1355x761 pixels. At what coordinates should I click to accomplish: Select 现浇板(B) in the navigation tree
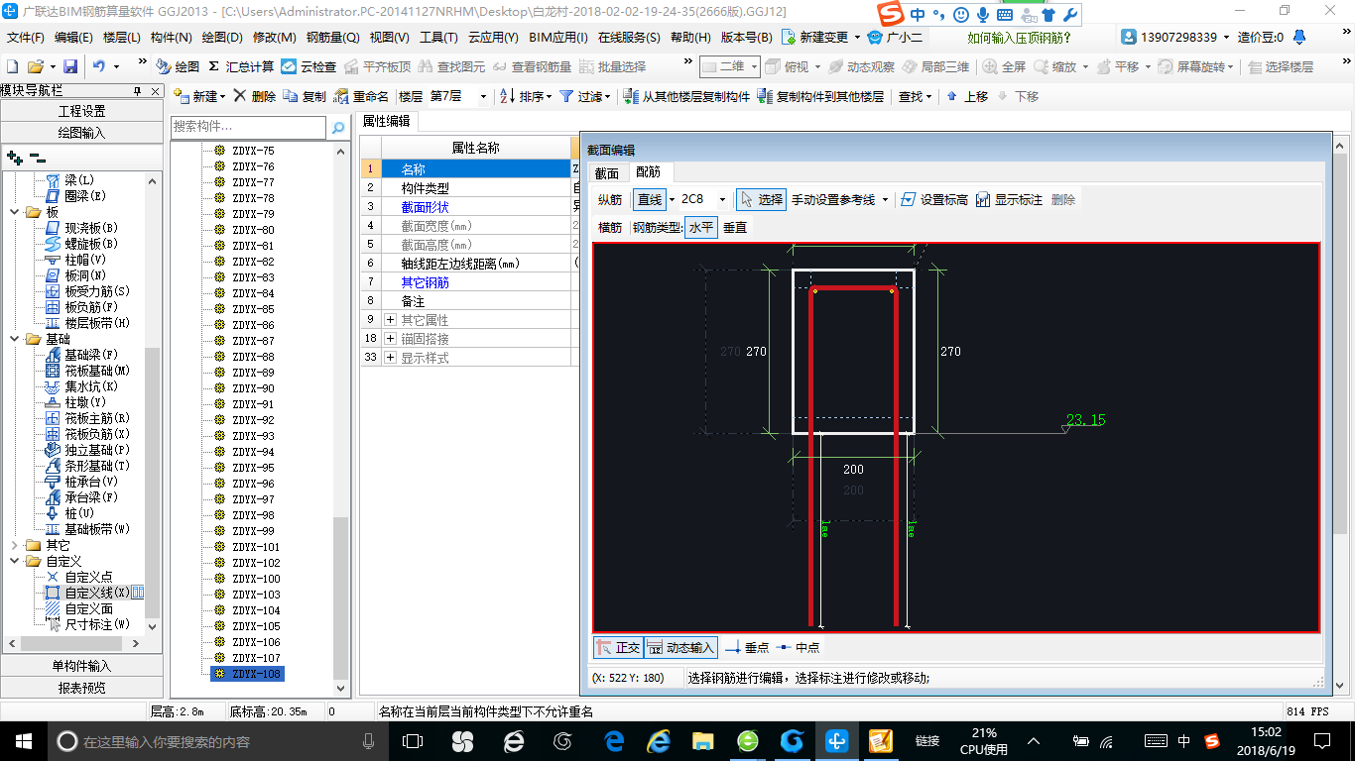click(81, 228)
